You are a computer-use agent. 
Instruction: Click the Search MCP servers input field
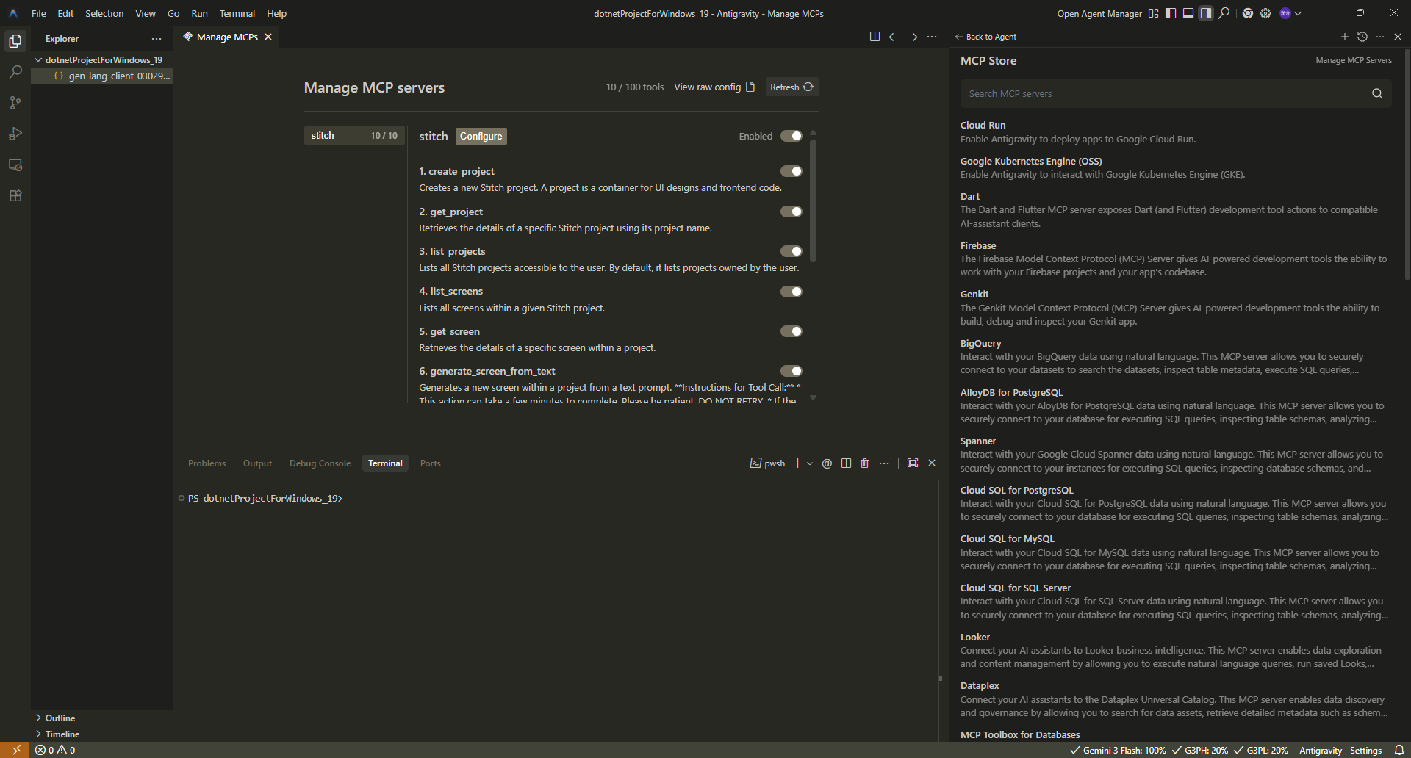(1161, 93)
